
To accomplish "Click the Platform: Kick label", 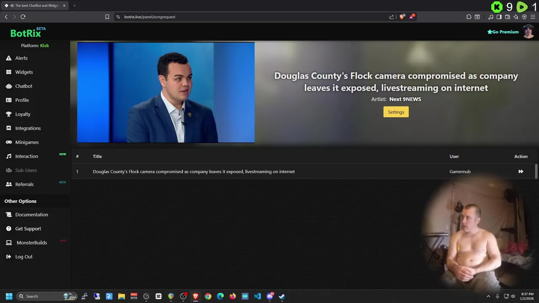I will (35, 45).
